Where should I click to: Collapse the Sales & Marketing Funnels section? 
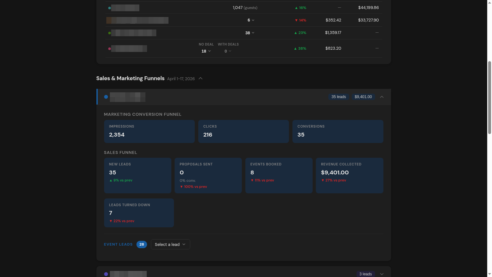(201, 79)
